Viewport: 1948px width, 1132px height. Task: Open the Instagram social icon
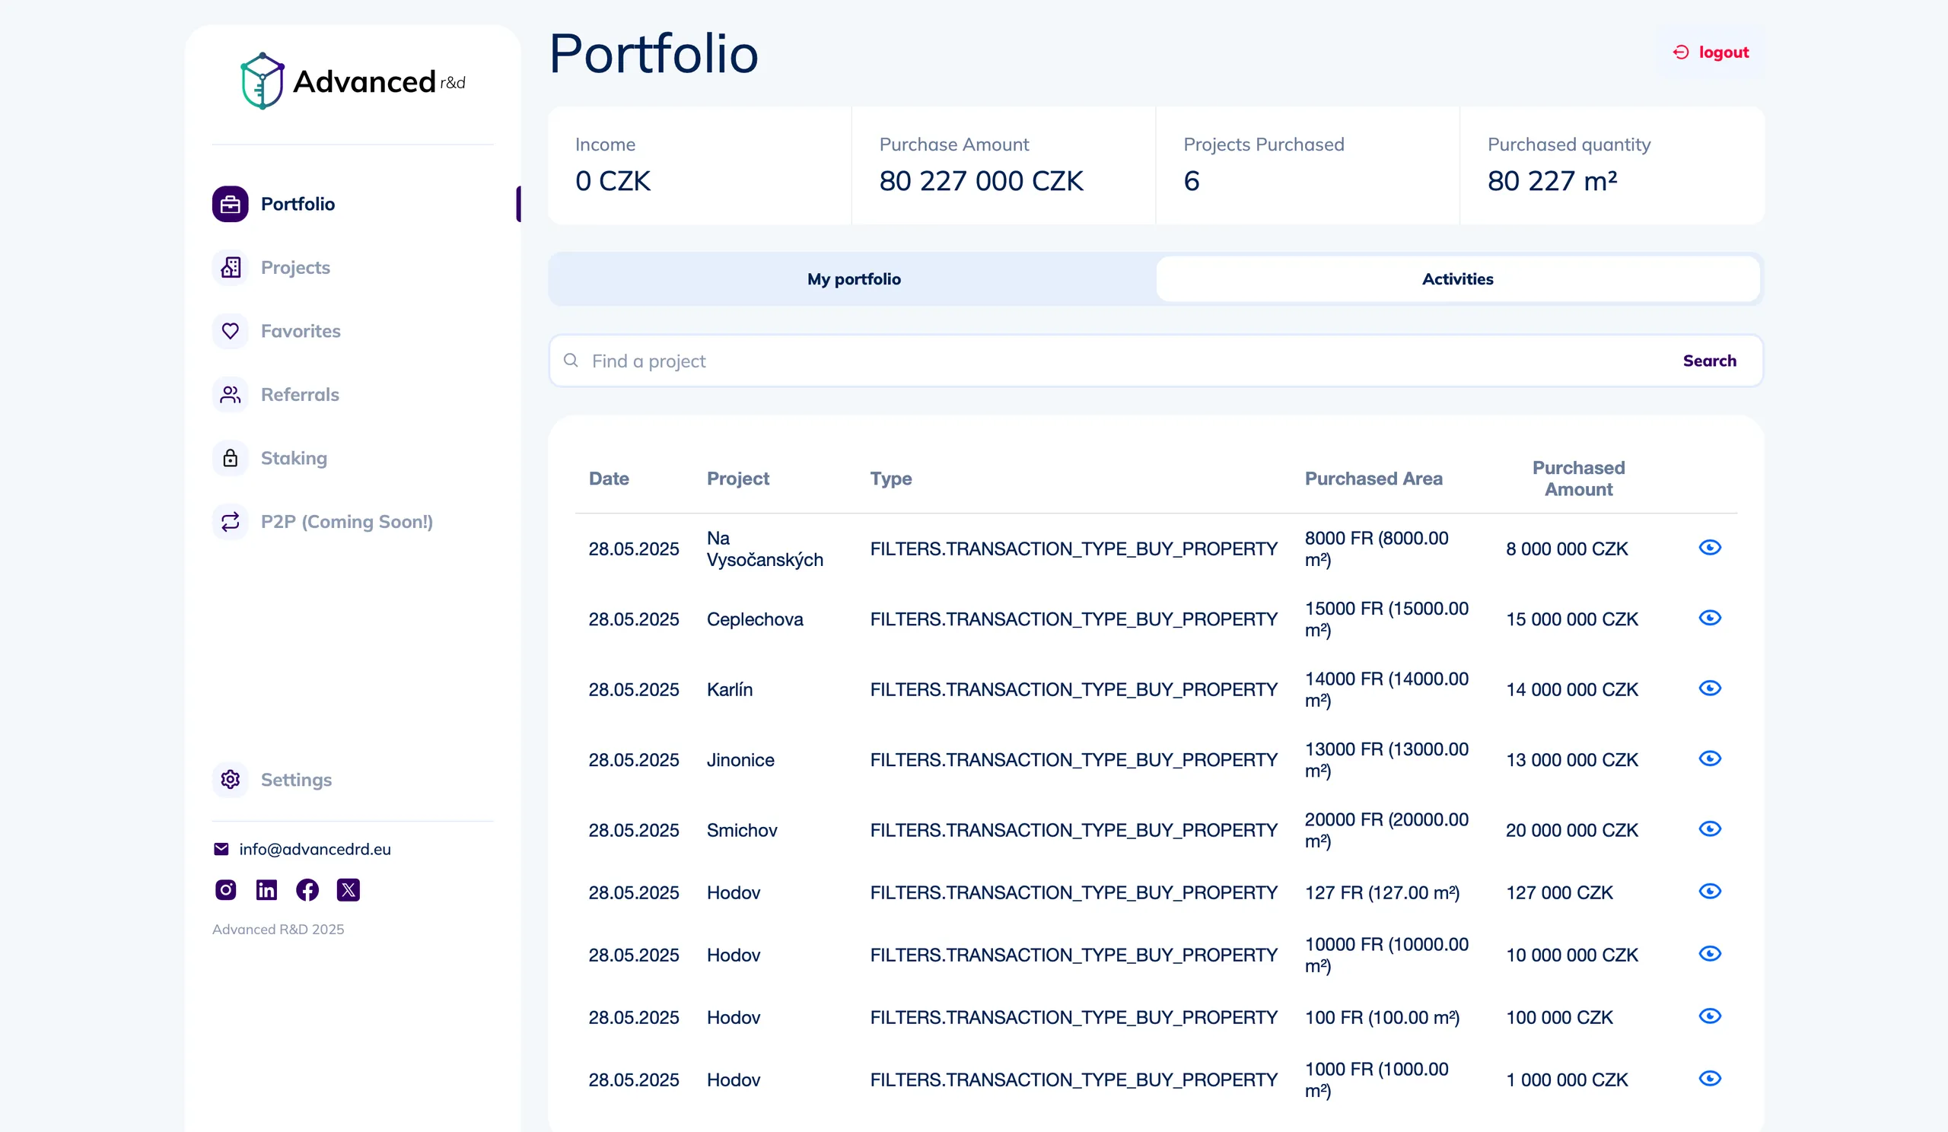tap(225, 890)
